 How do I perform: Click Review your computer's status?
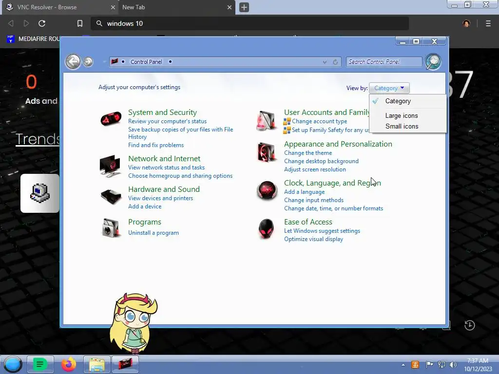168,121
